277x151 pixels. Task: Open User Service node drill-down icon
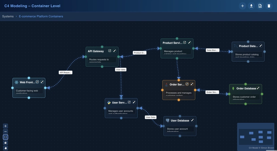click(129, 102)
